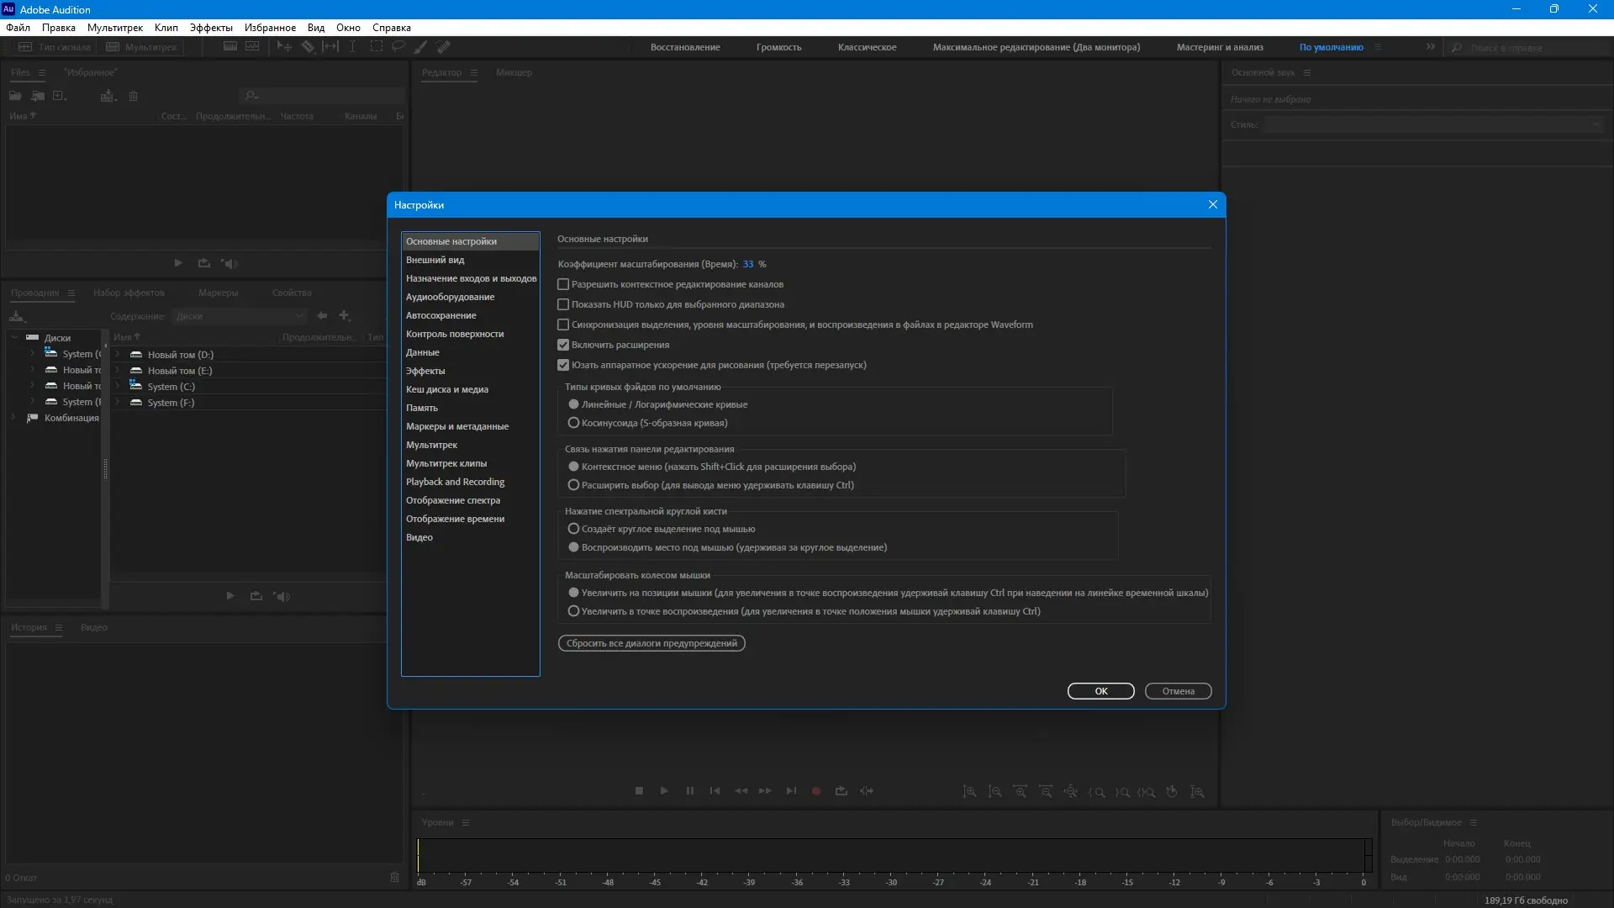Screen dimensions: 1614x908
Task: Open the "Стиль" dropdown in Essential Sound
Action: tap(1432, 124)
